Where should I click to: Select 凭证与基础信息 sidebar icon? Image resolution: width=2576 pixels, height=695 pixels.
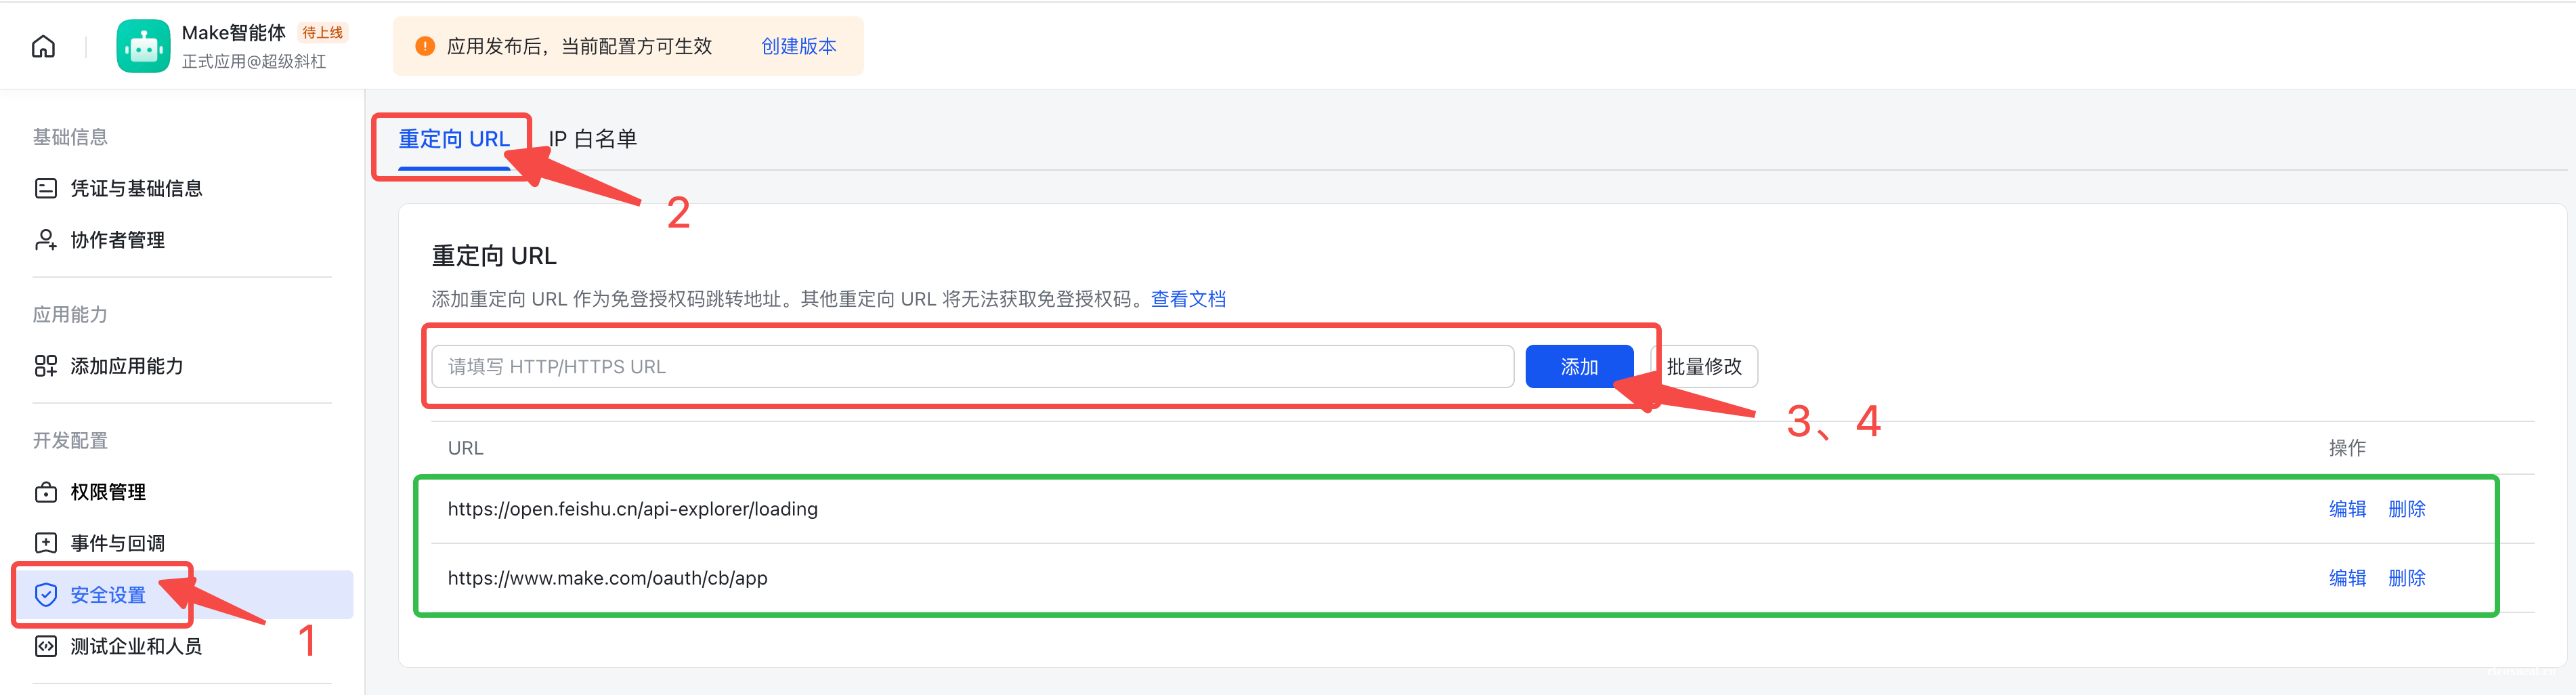click(x=45, y=188)
